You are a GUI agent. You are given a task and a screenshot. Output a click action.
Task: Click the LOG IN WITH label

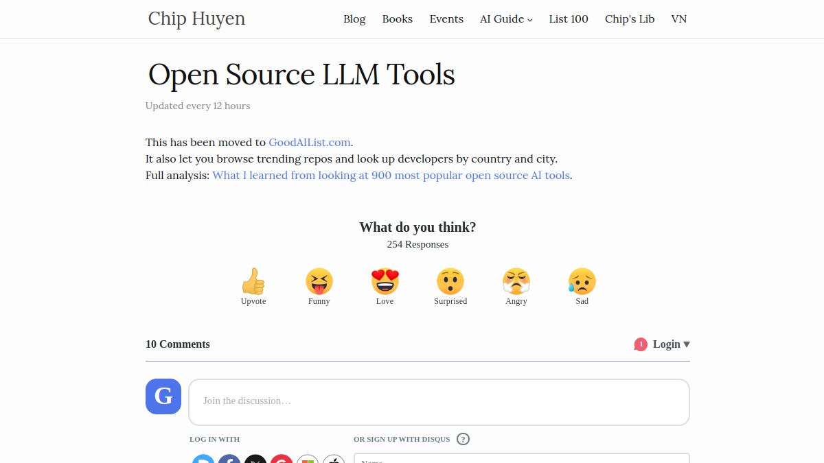[214, 439]
